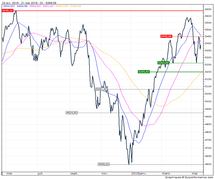
Task: Click the green 5262,60 support label
Action: pyautogui.click(x=163, y=63)
